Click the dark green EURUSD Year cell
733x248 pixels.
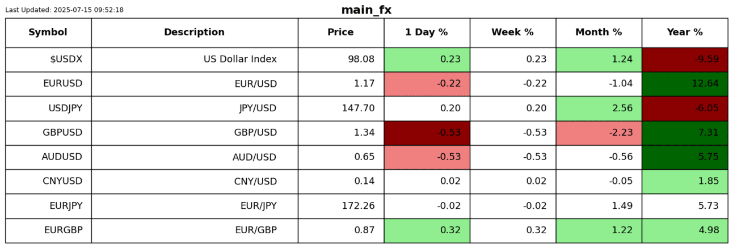point(685,84)
